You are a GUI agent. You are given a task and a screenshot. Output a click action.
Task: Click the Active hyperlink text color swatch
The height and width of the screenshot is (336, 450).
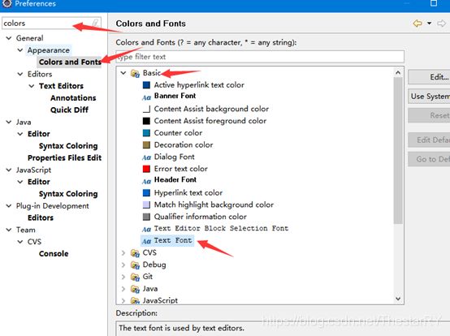[x=146, y=85]
